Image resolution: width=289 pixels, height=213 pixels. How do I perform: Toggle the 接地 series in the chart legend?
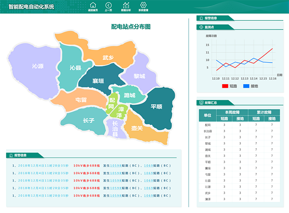point(246,86)
